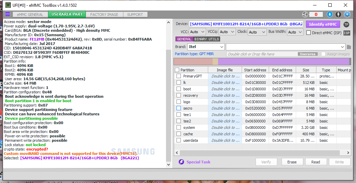
Task: Click the Identify eMMC button
Action: coord(323,24)
